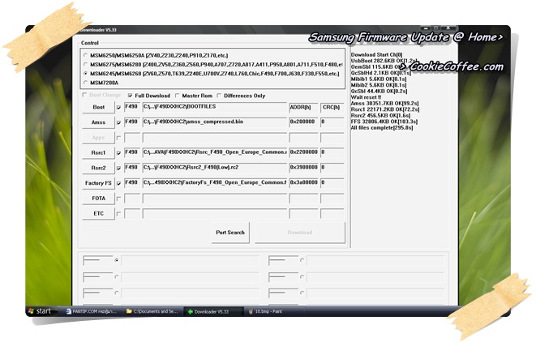Click the Rsrc2 address field 0x3900000
Screen dimensions: 536x342
[x=303, y=168]
